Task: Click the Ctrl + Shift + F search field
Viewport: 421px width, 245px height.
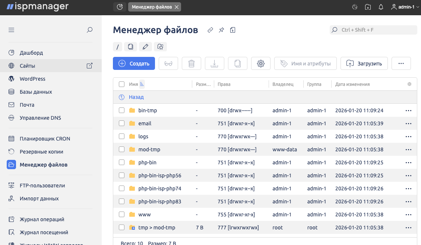Action: click(373, 30)
